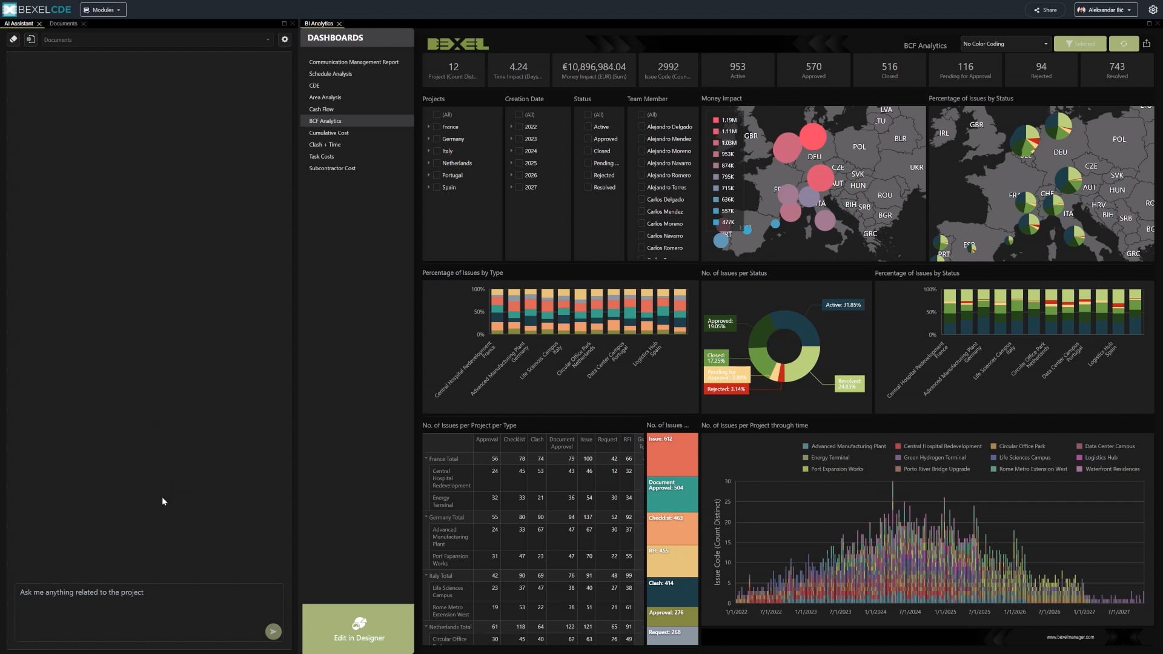
Task: Switch to the Documents tab
Action: click(63, 24)
